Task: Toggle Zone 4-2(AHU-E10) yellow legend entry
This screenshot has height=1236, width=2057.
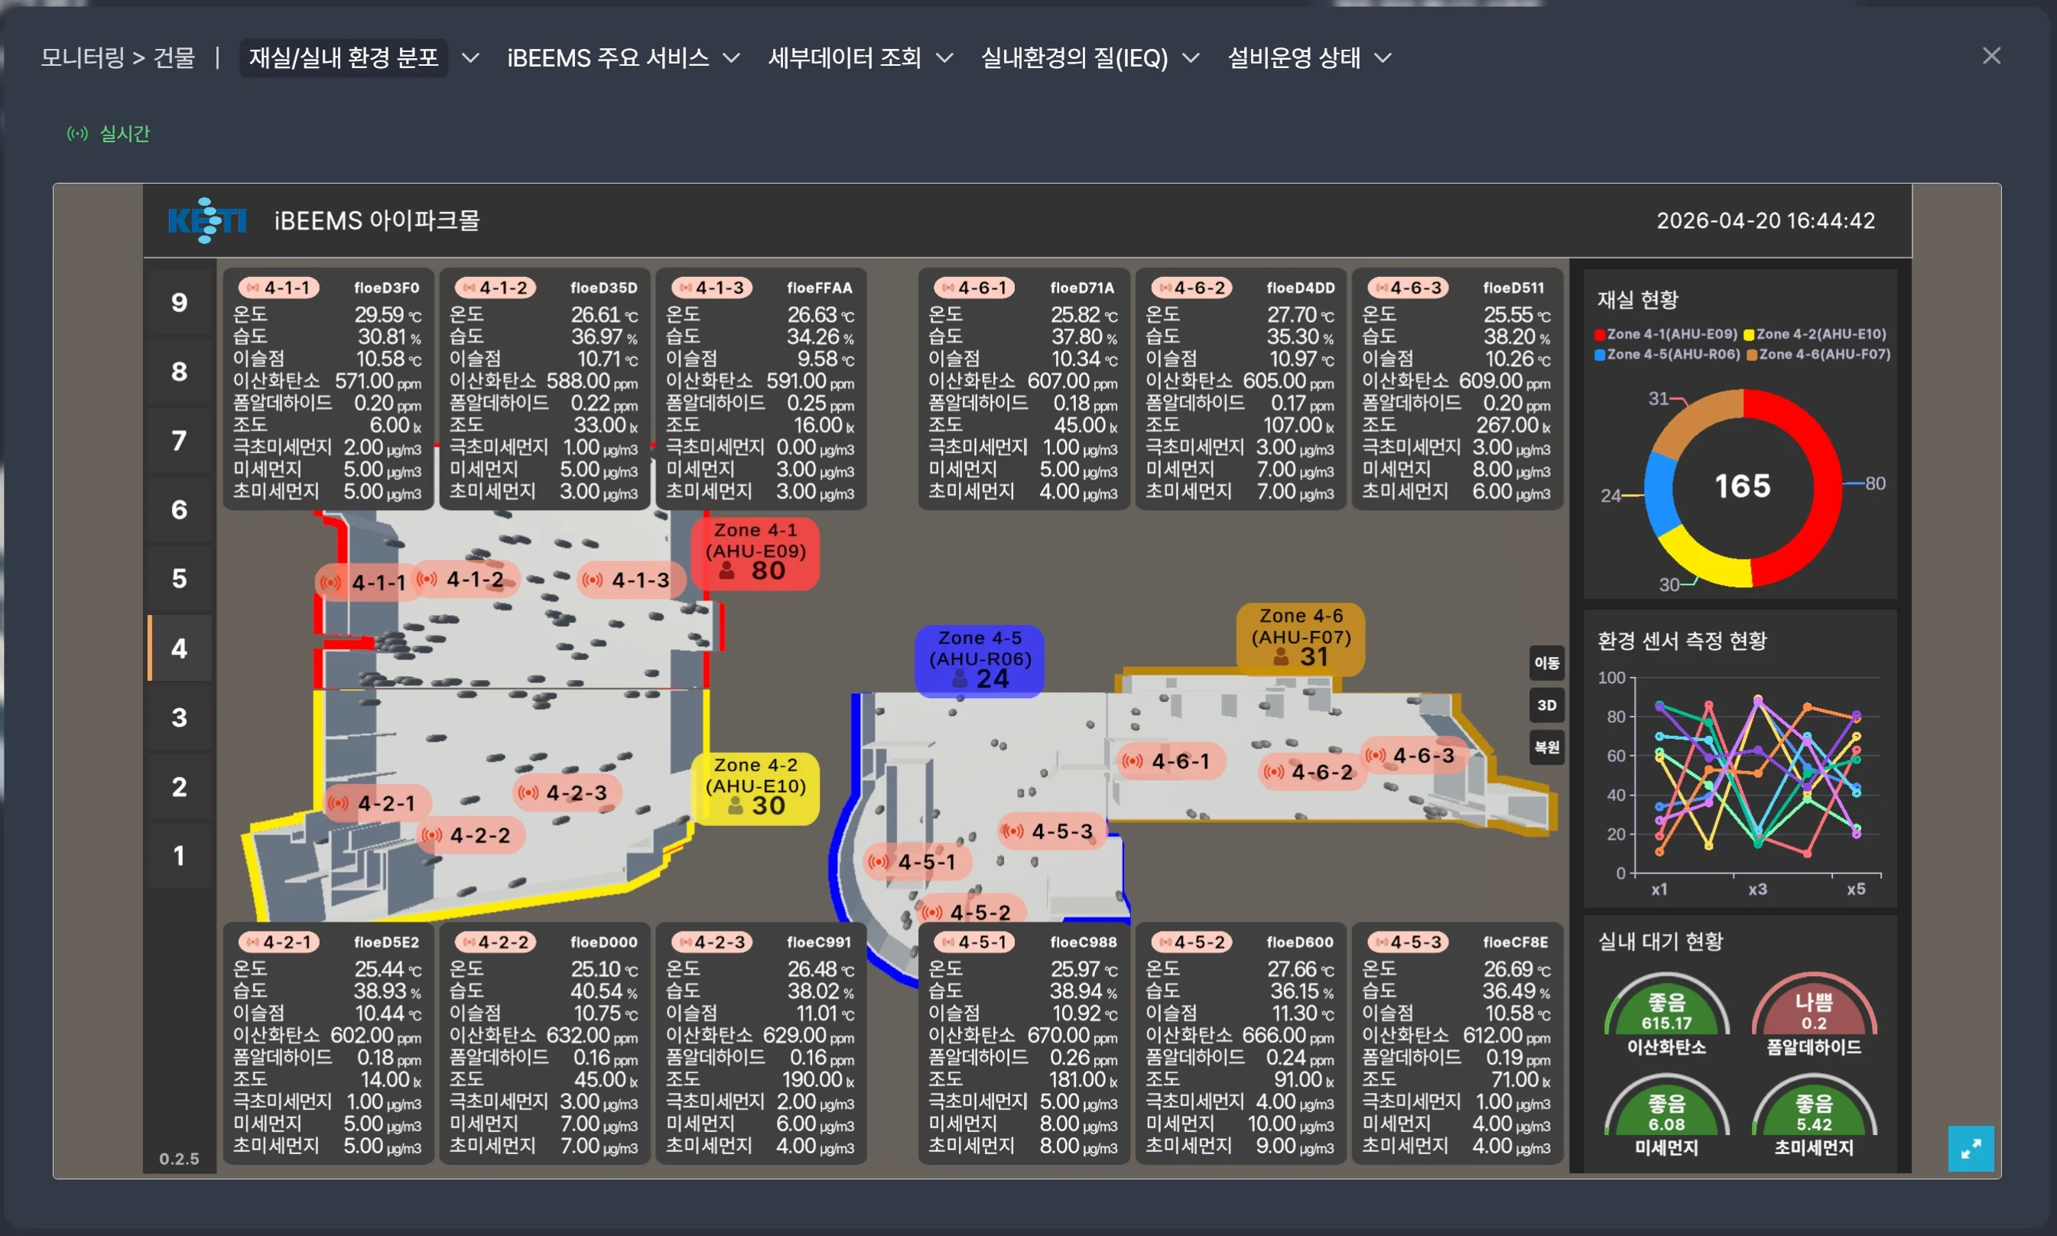Action: pos(1815,334)
